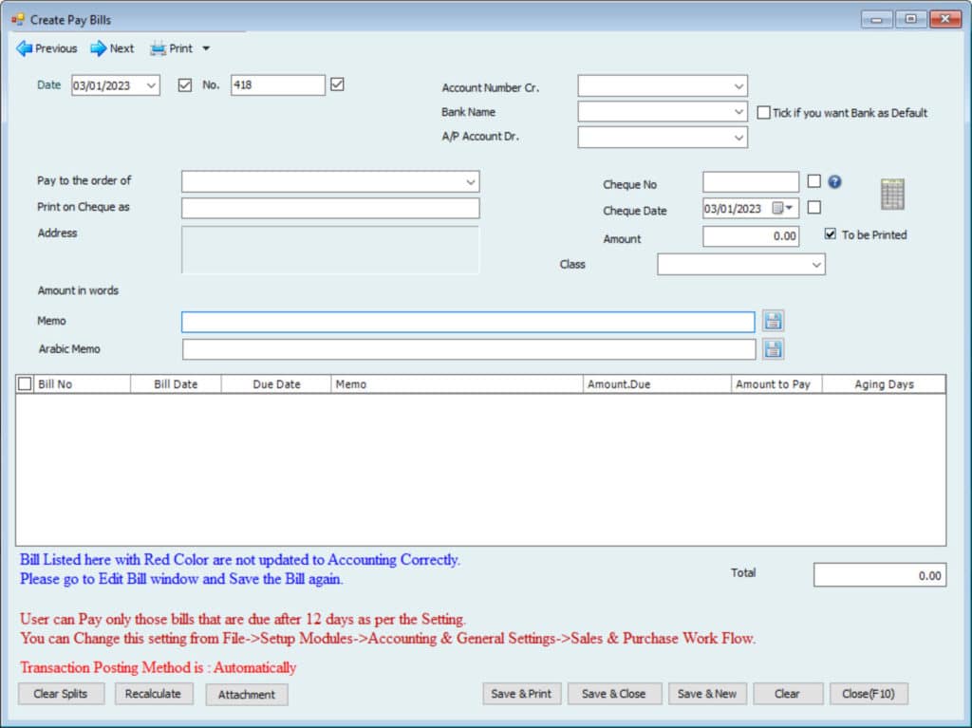
Task: Sort by Bill Date column header
Action: click(x=176, y=384)
